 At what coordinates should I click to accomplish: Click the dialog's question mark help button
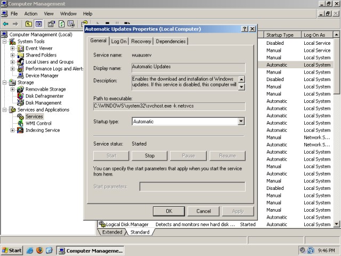[x=245, y=29]
